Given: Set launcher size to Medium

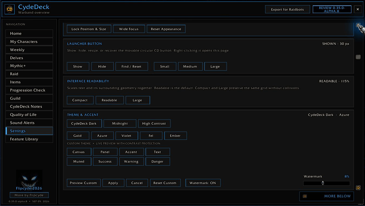Looking at the screenshot, I should click(190, 66).
